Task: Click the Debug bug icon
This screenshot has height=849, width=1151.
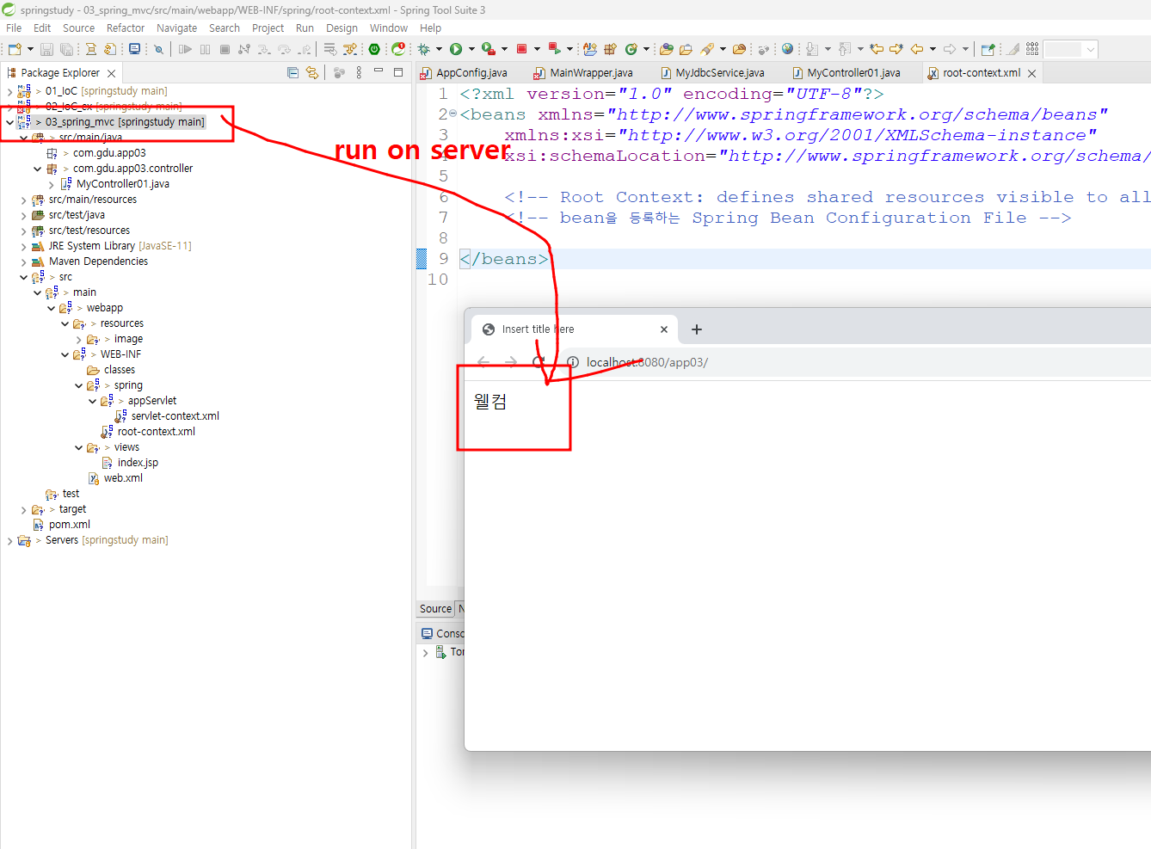Action: click(423, 49)
